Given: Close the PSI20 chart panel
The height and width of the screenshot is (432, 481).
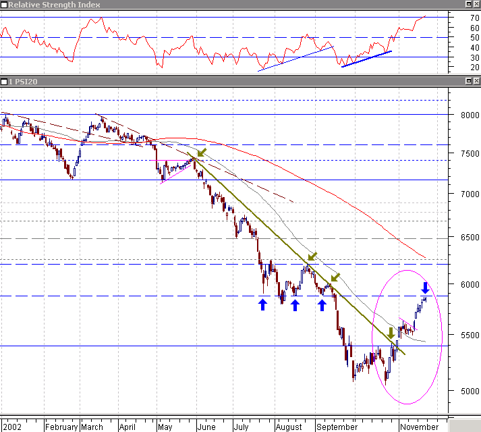Looking at the screenshot, I should [476, 81].
